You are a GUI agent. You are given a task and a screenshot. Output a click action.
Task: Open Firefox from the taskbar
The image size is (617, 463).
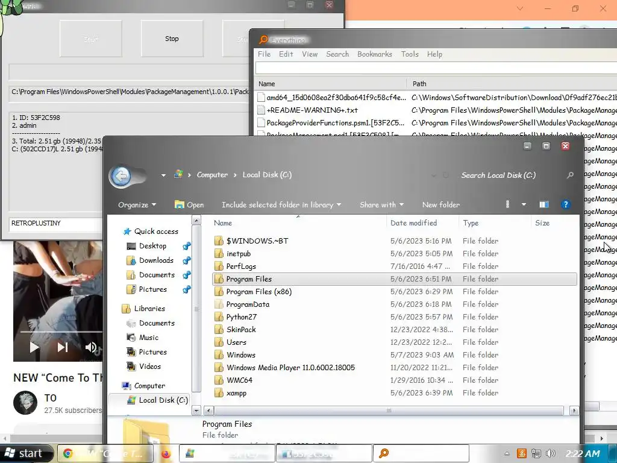click(166, 453)
